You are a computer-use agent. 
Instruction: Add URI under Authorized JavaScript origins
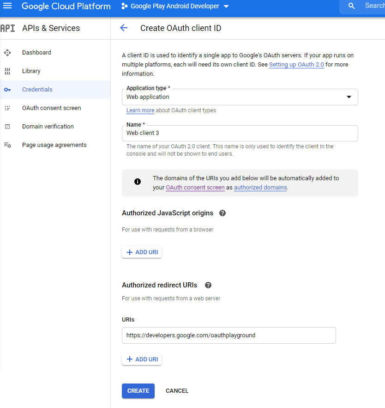(142, 252)
